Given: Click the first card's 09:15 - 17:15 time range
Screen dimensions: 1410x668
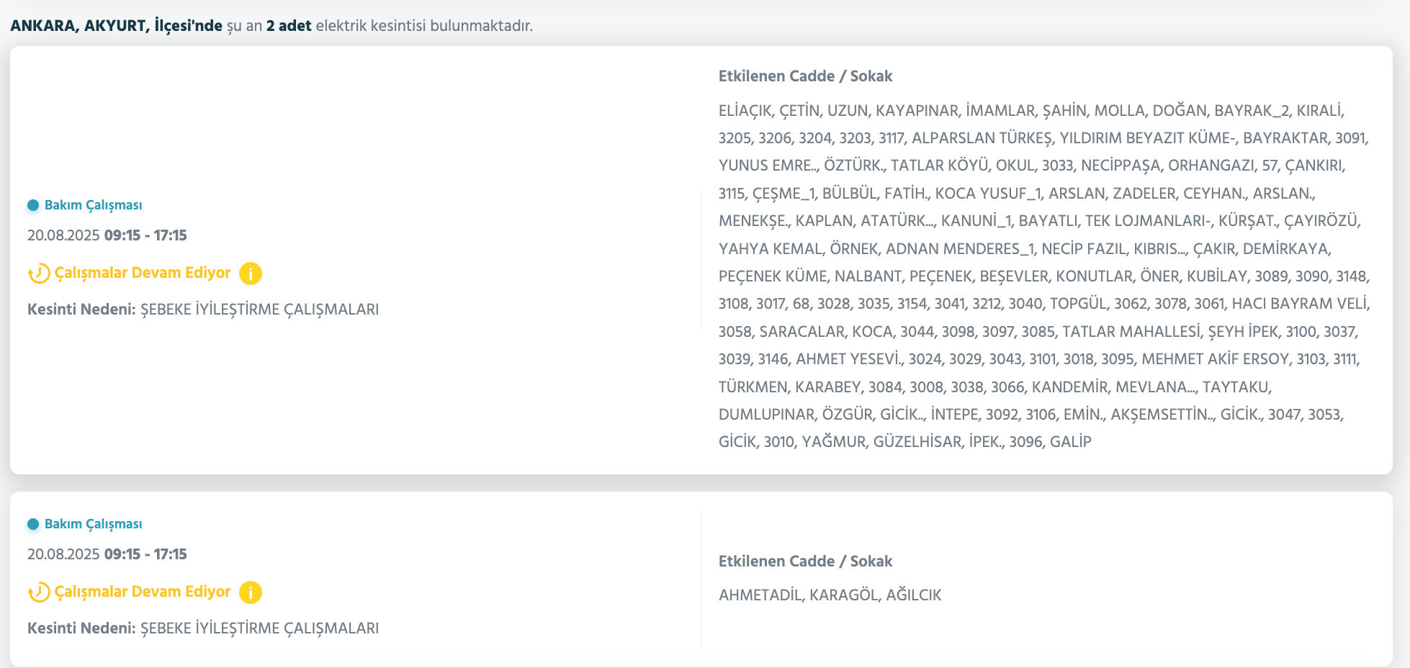Looking at the screenshot, I should coord(145,235).
